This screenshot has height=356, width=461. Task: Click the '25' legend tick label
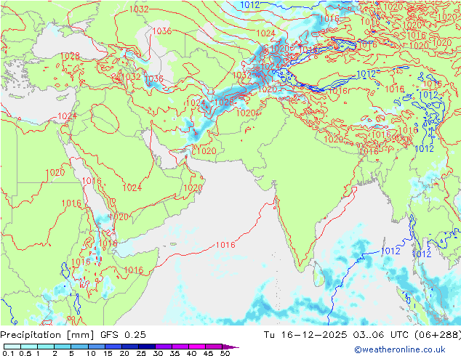point(141,353)
